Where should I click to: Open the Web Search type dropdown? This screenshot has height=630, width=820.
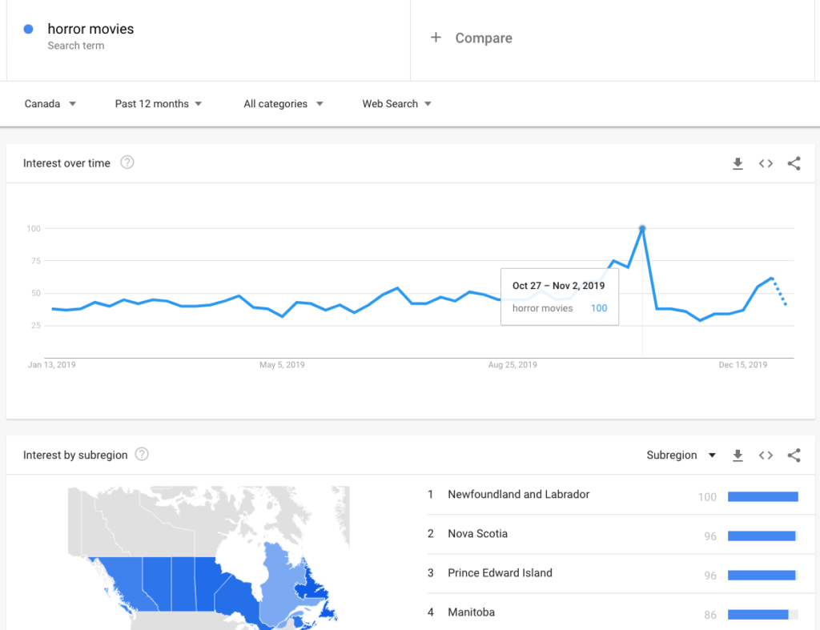pyautogui.click(x=396, y=103)
